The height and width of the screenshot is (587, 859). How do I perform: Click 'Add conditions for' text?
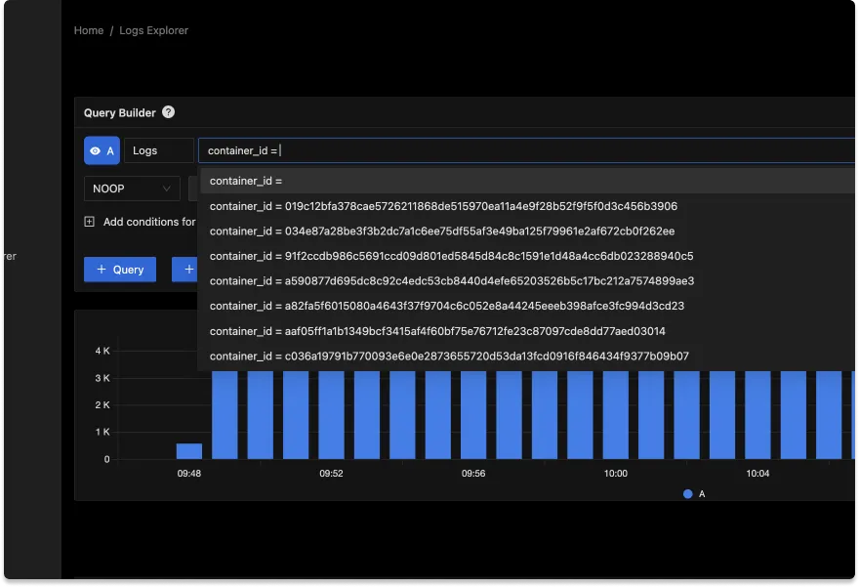coord(149,222)
